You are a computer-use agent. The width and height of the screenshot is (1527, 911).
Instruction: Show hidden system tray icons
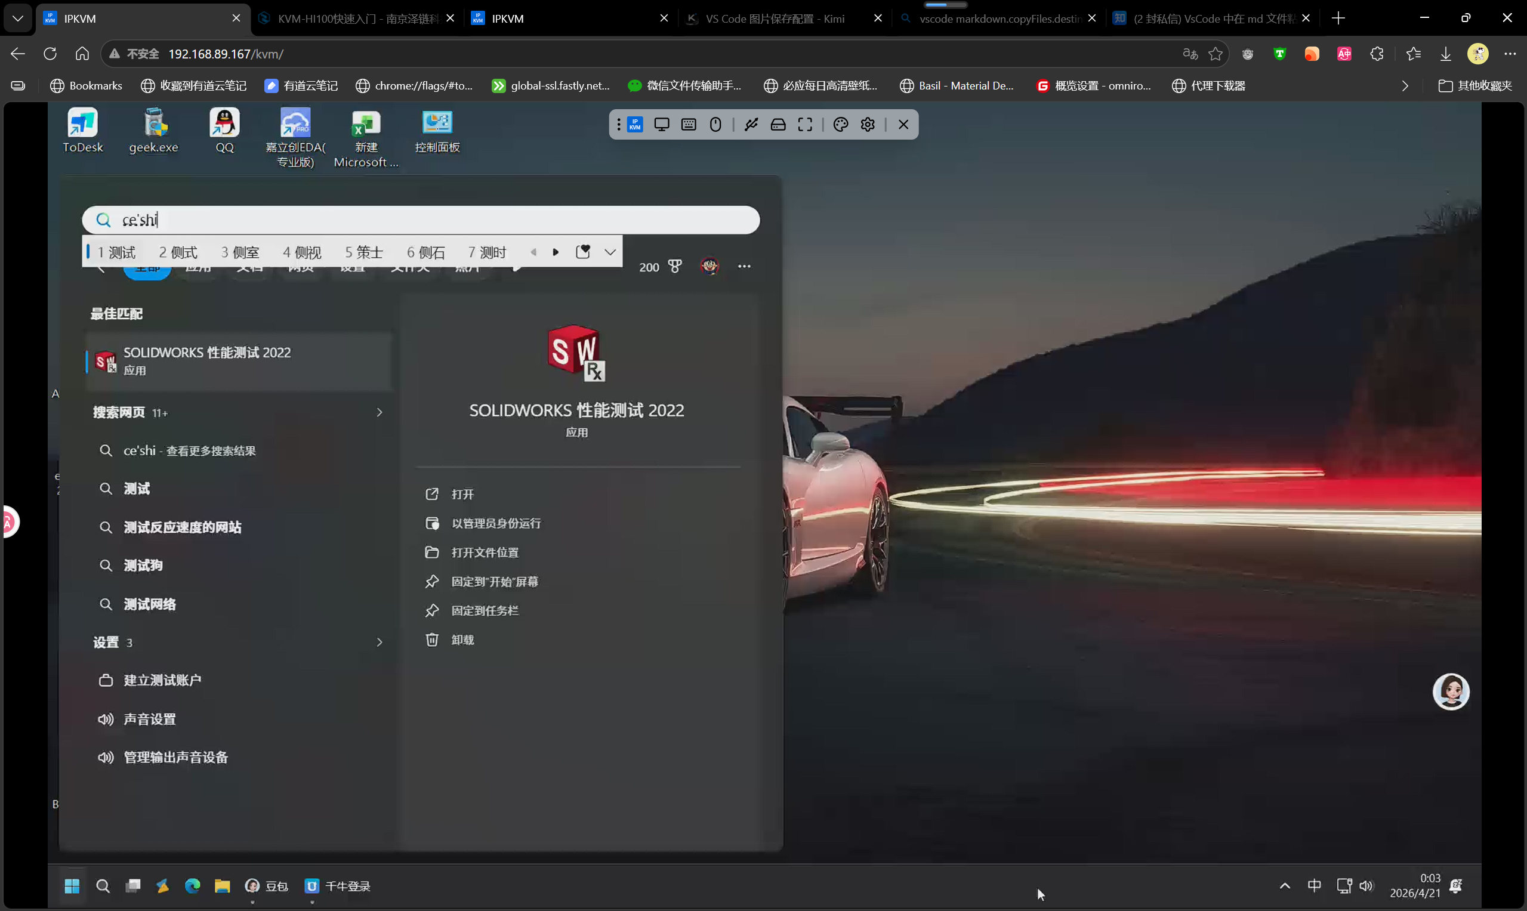click(x=1285, y=885)
